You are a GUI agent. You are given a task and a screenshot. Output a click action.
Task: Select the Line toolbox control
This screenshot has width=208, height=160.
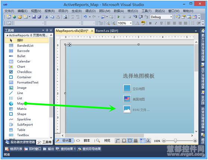(20, 93)
